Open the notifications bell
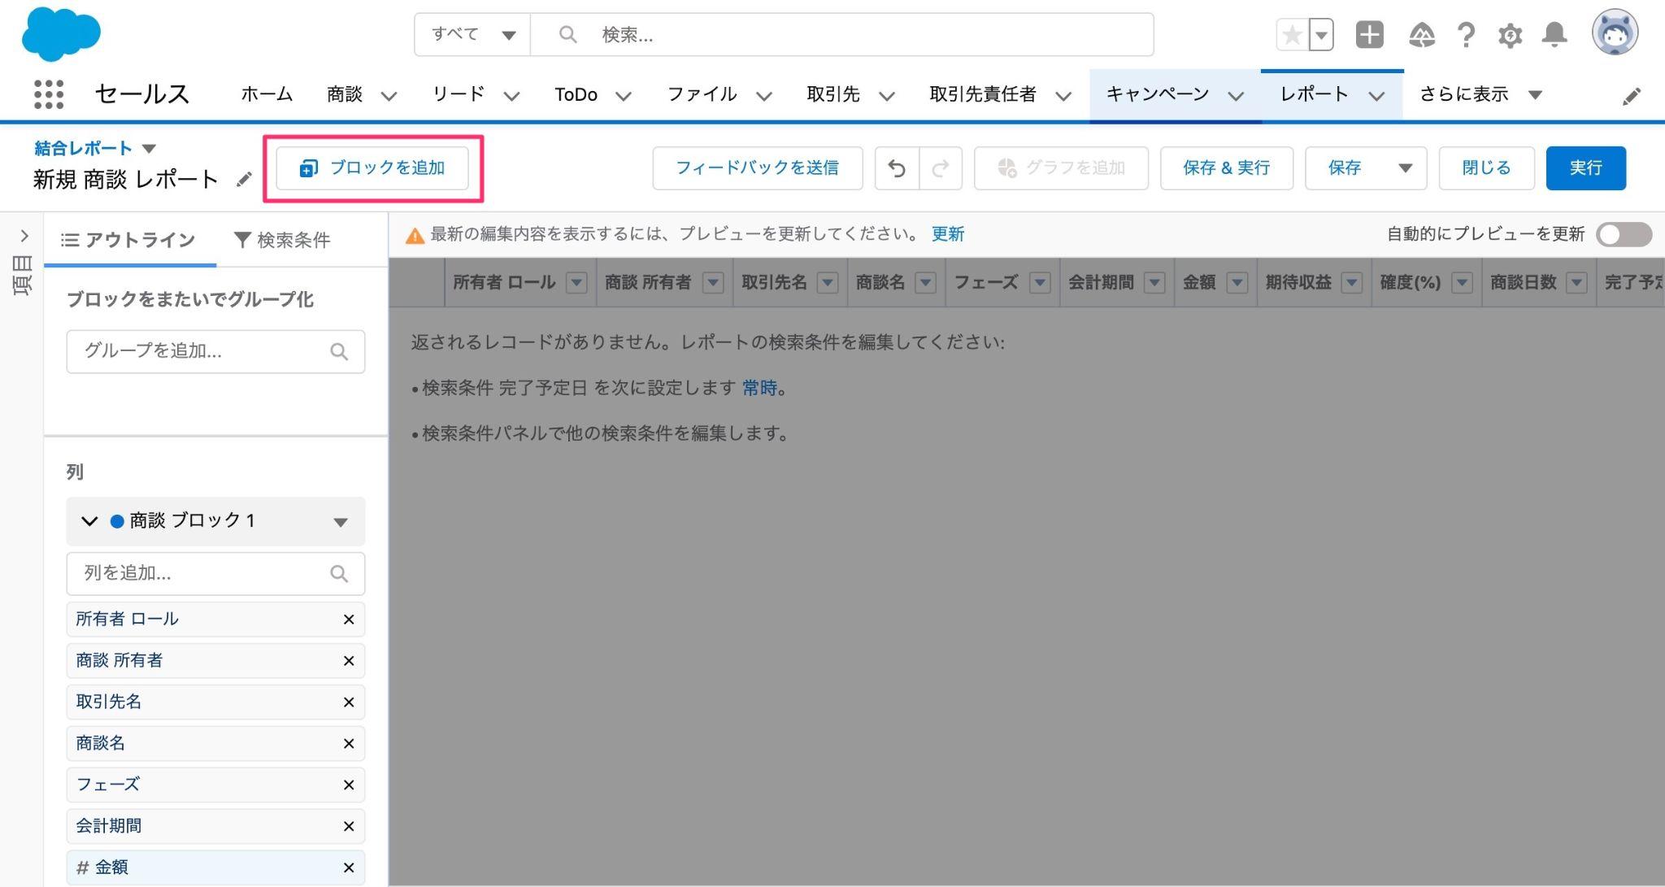The width and height of the screenshot is (1665, 887). 1554,35
